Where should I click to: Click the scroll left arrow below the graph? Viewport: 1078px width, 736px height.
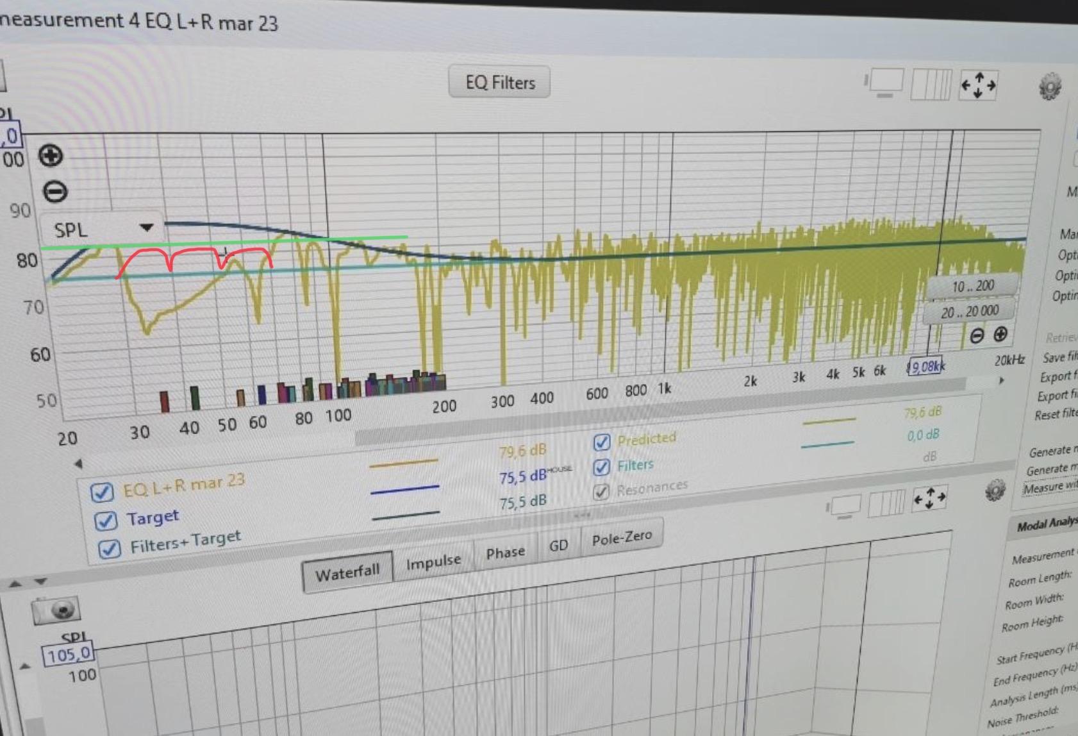[x=78, y=463]
